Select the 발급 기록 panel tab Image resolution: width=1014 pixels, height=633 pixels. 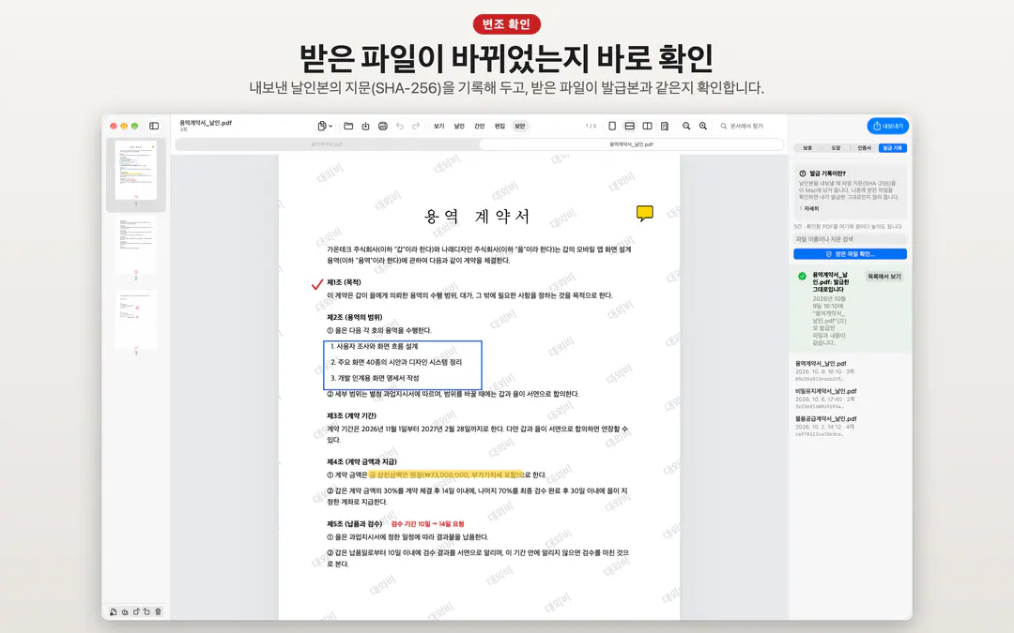(x=893, y=148)
